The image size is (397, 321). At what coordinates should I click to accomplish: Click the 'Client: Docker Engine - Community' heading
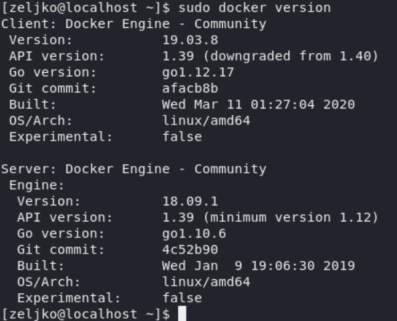pos(134,24)
